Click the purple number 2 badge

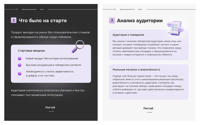click(14, 20)
